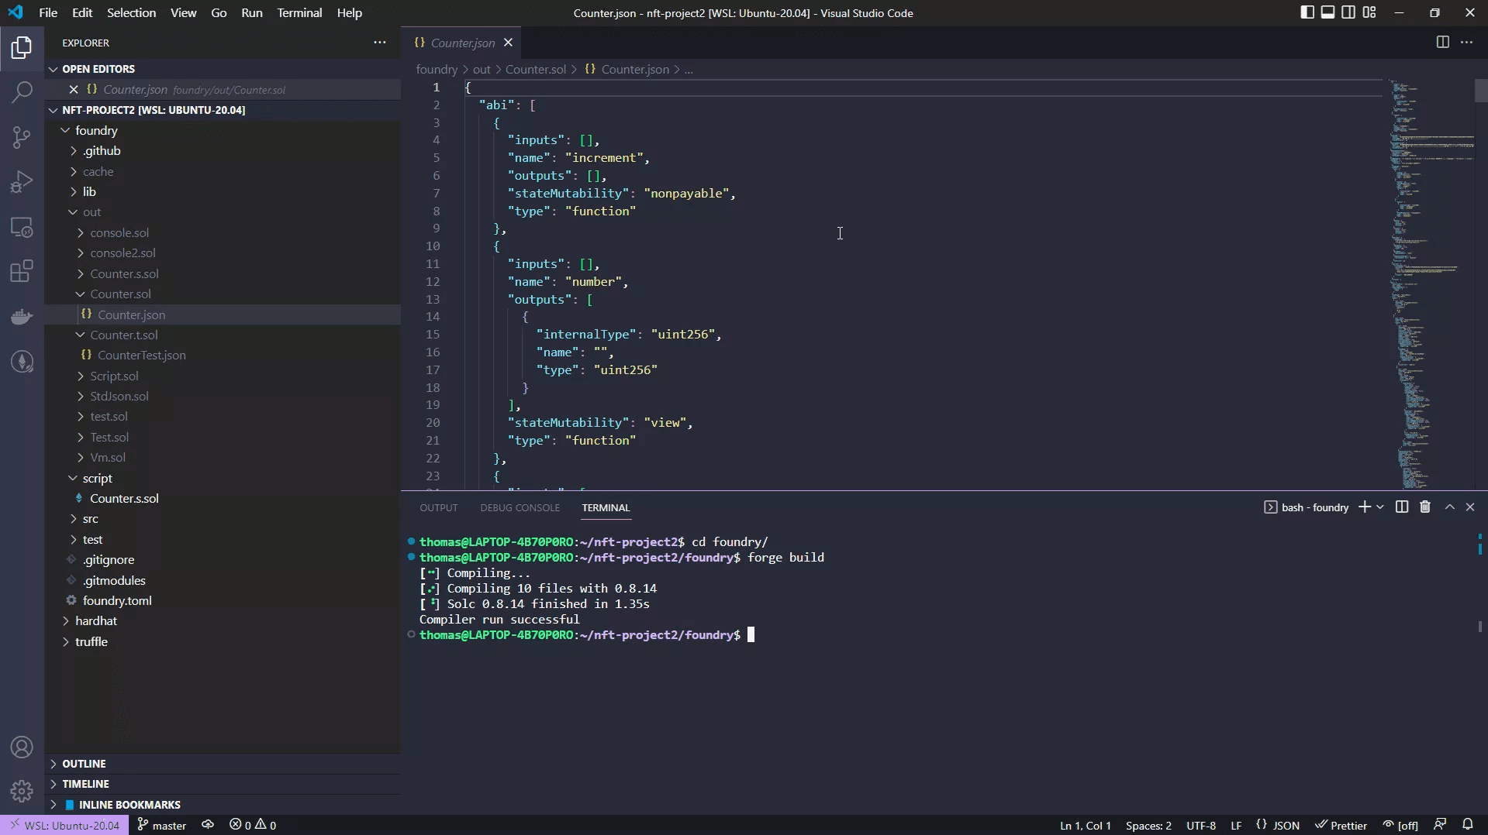Open the Selection menu
This screenshot has height=835, width=1488.
[131, 12]
